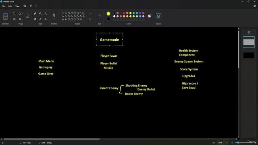Pick the Four-point star shape

pyautogui.click(x=83, y=16)
